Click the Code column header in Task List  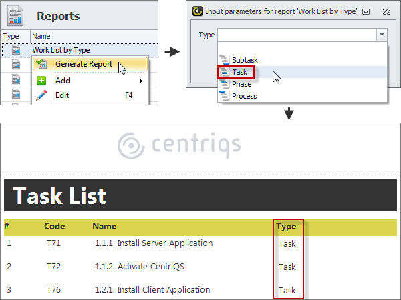[54, 227]
